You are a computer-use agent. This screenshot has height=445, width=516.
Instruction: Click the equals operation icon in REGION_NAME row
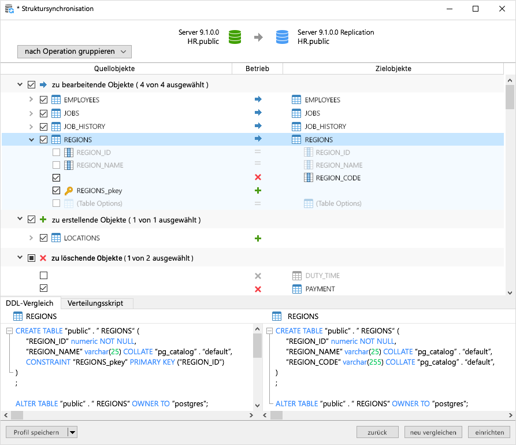pos(257,165)
